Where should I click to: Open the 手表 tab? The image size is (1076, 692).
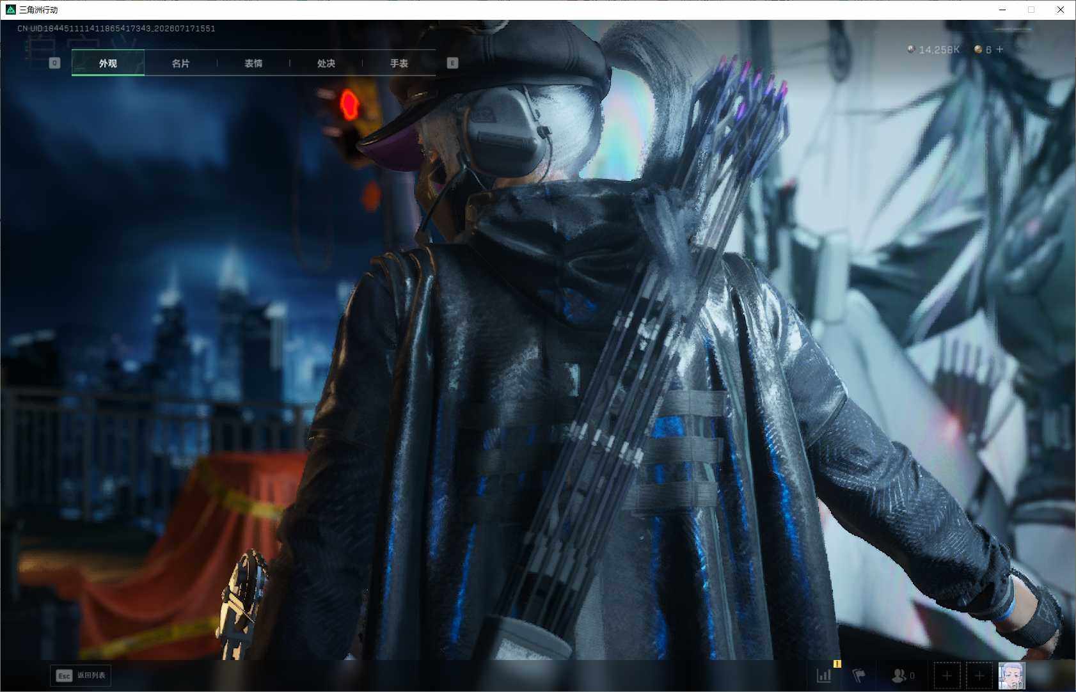tap(399, 63)
